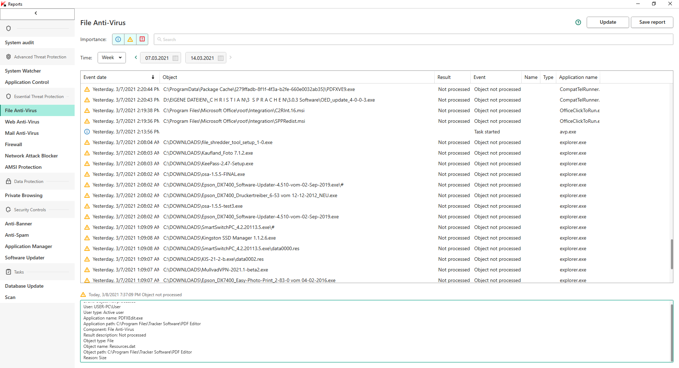This screenshot has width=679, height=368.
Task: Click the help question mark icon
Action: 578,22
